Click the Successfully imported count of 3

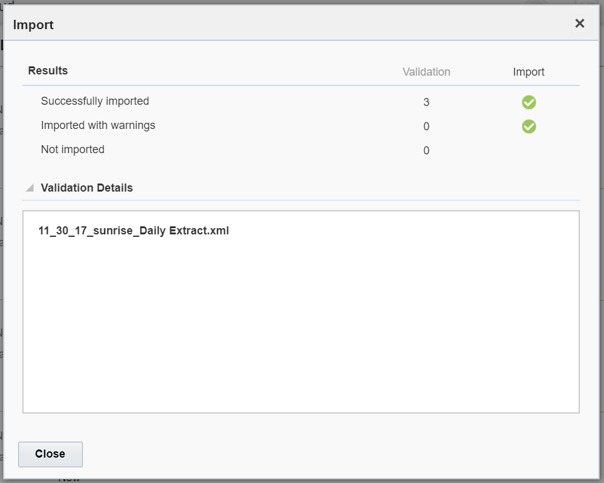(426, 102)
